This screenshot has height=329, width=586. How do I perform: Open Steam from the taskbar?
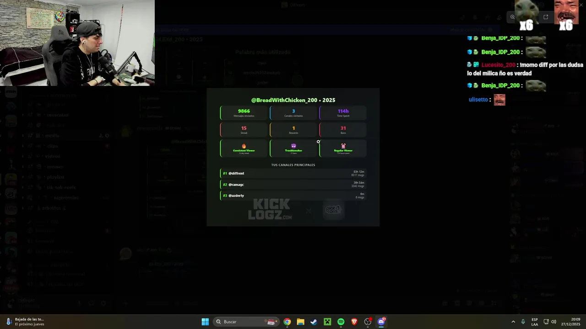(314, 322)
